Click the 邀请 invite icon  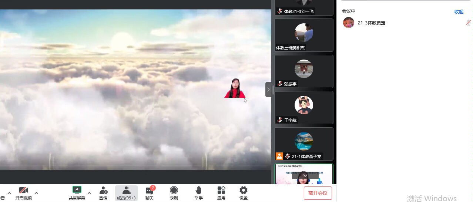click(x=103, y=193)
